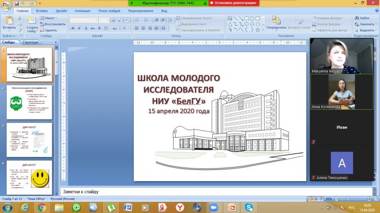Open Google Chrome from the taskbar

click(42, 207)
